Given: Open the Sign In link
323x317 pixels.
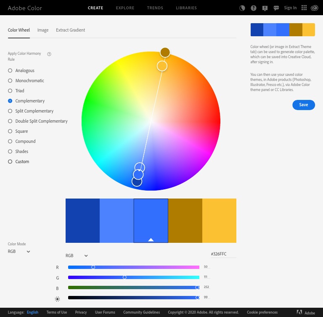Looking at the screenshot, I should 290,8.
